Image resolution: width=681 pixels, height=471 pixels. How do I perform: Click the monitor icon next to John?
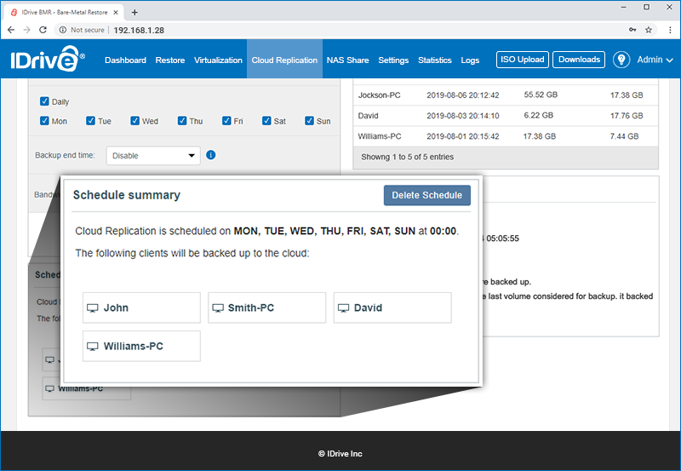point(93,308)
